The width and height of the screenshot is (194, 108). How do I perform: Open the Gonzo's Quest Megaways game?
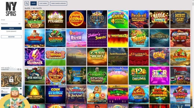(x=76, y=76)
